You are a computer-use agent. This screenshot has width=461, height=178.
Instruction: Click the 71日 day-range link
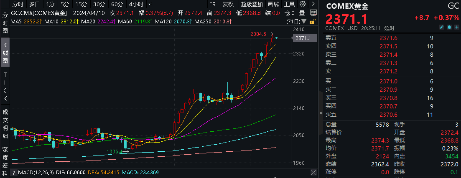[x=293, y=21]
